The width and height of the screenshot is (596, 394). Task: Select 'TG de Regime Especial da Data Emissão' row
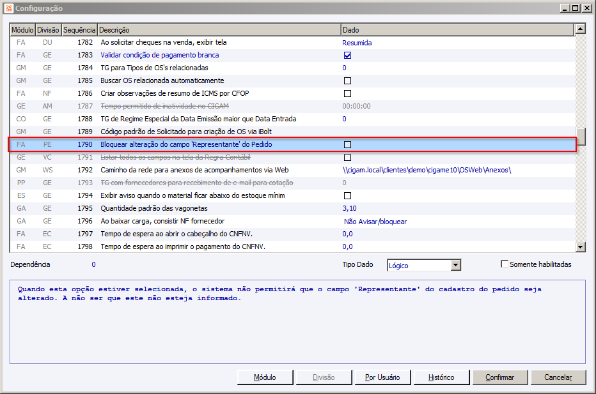pyautogui.click(x=292, y=119)
